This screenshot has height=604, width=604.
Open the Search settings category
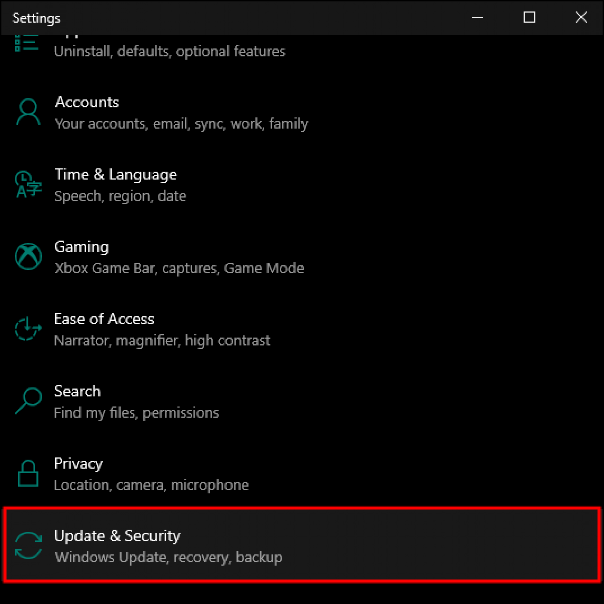point(77,391)
